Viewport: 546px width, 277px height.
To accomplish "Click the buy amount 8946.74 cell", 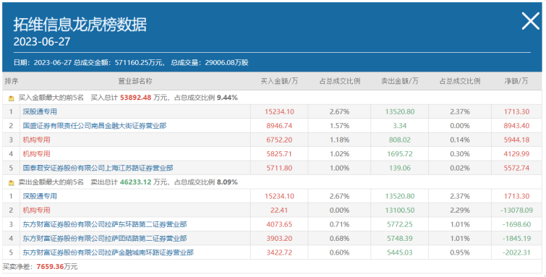I will [x=279, y=126].
